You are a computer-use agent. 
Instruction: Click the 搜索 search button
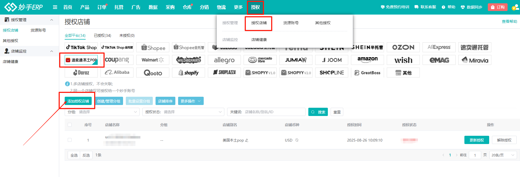coord(318,112)
